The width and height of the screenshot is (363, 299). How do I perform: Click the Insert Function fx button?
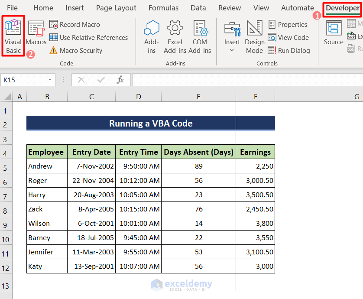click(x=120, y=80)
